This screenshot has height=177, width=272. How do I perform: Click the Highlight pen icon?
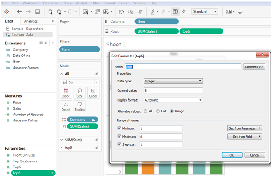click(x=153, y=12)
